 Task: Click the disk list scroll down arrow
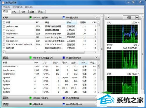(x=99, y=92)
